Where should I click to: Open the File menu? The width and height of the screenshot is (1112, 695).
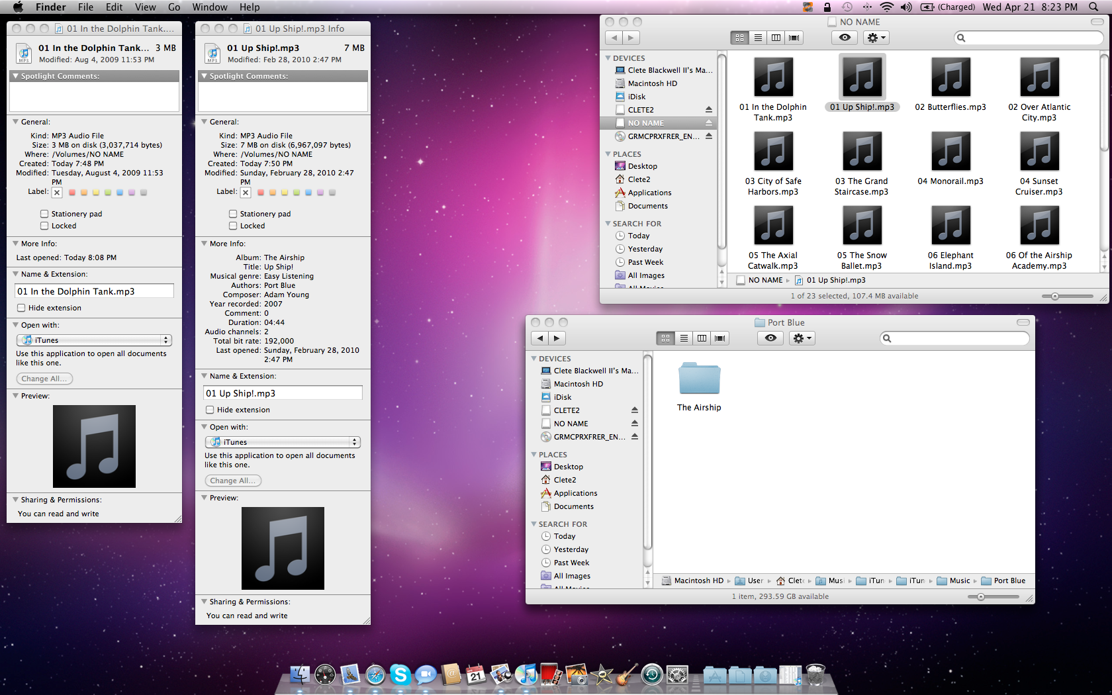(85, 7)
